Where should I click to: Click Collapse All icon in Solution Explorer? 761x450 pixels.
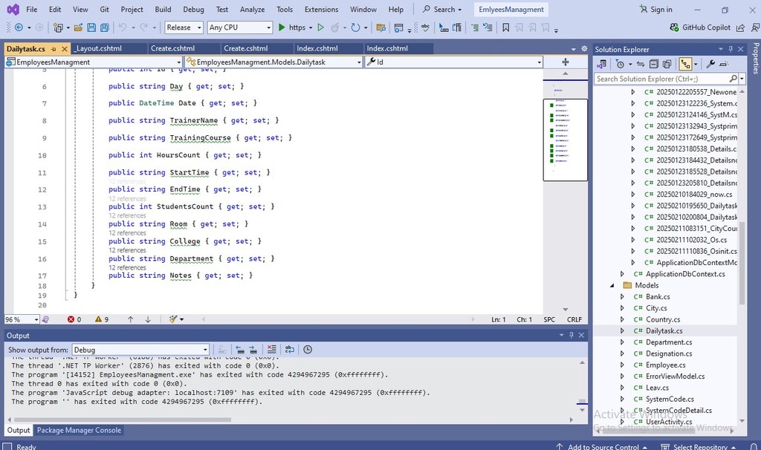pos(654,64)
